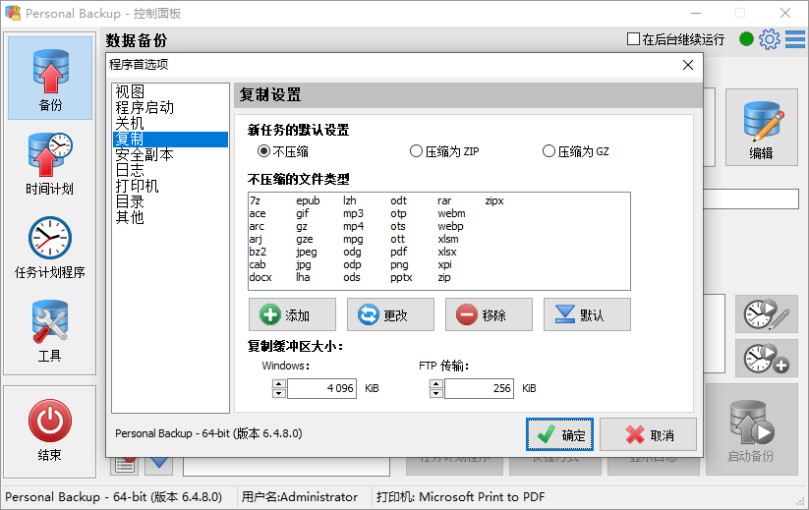Select file type jpeg in list

[x=307, y=253]
